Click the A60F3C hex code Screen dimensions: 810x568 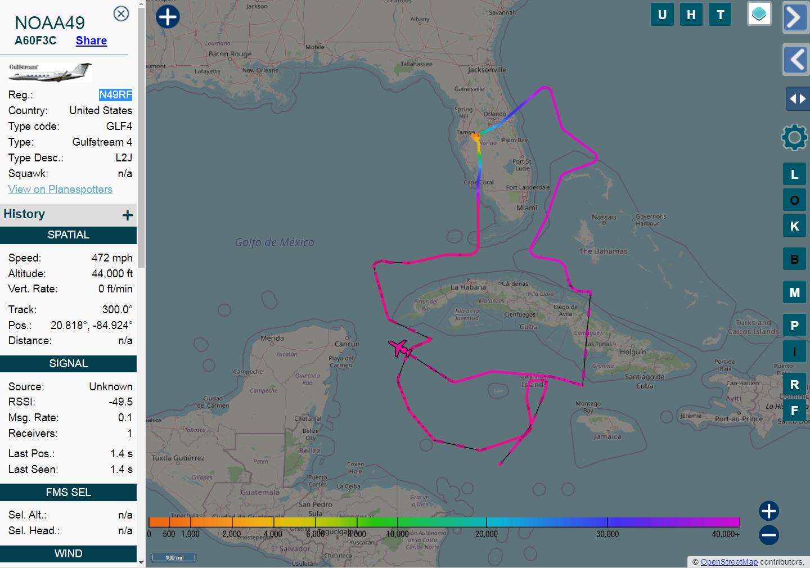[35, 40]
